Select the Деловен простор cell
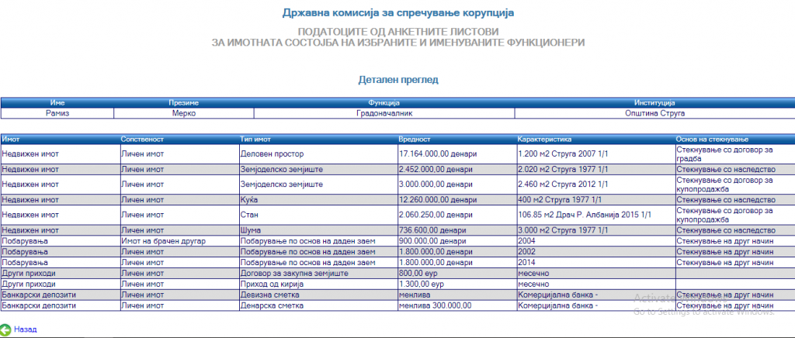Screen dimensions: 795x338 click(268, 153)
